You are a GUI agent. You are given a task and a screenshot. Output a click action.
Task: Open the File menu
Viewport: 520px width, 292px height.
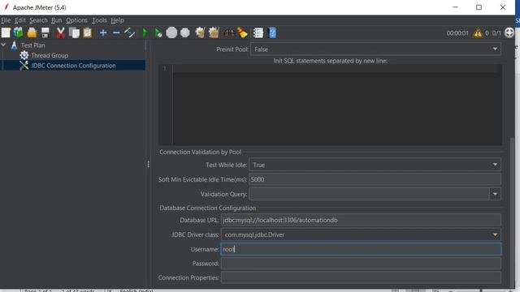tap(6, 20)
